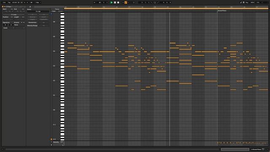
Task: Click the orange loop brace above the ruler
Action: [x=166, y=8]
